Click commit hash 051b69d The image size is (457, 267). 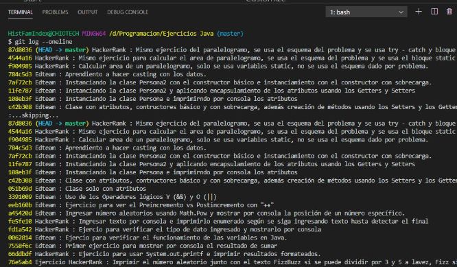(20, 189)
